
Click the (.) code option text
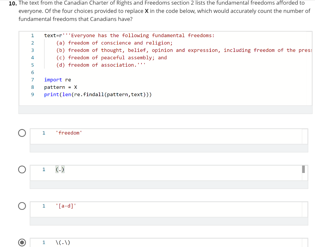click(x=60, y=170)
